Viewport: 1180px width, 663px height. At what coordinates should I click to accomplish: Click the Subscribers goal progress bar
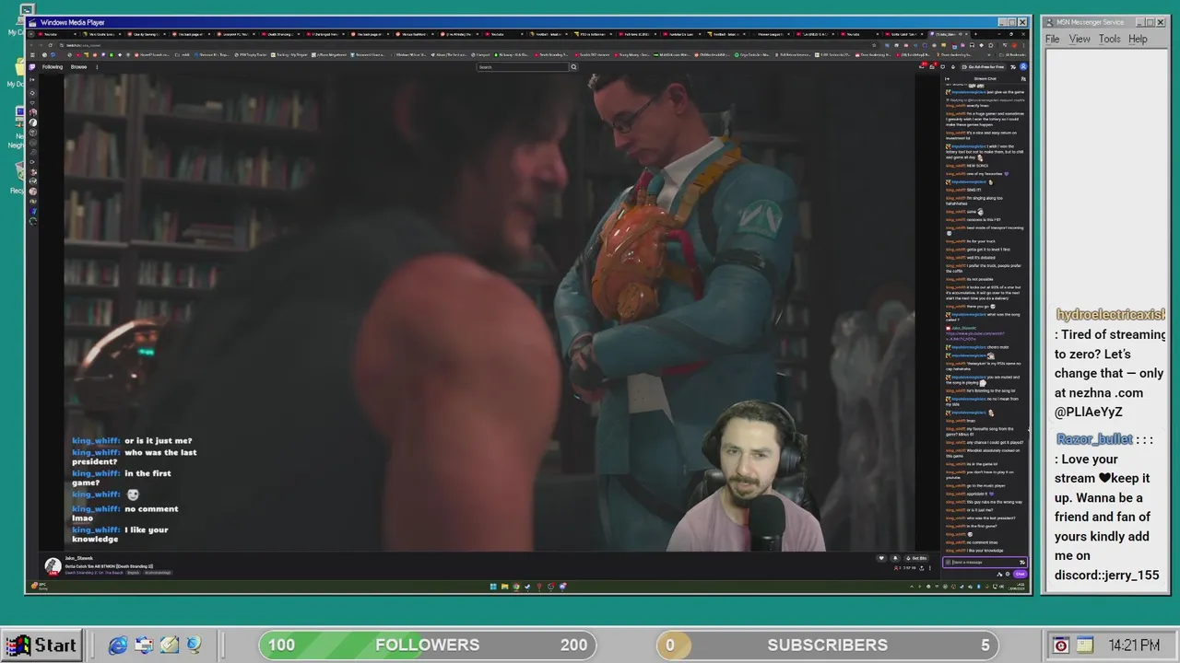tap(828, 645)
